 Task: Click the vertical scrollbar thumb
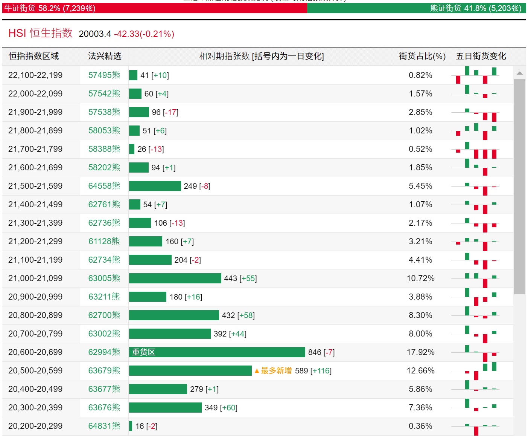click(520, 187)
